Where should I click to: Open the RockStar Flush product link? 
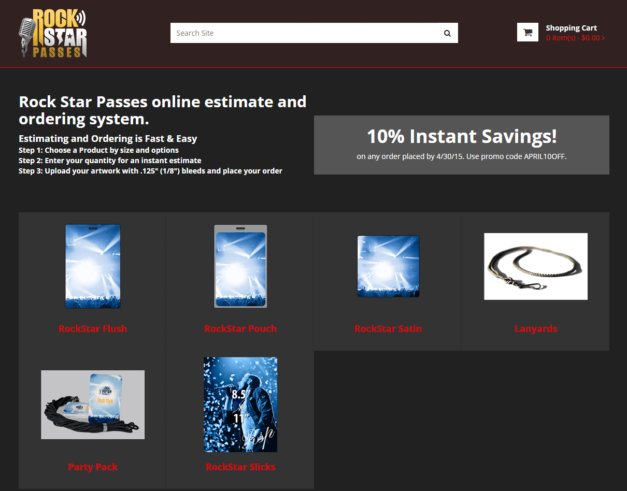[93, 328]
